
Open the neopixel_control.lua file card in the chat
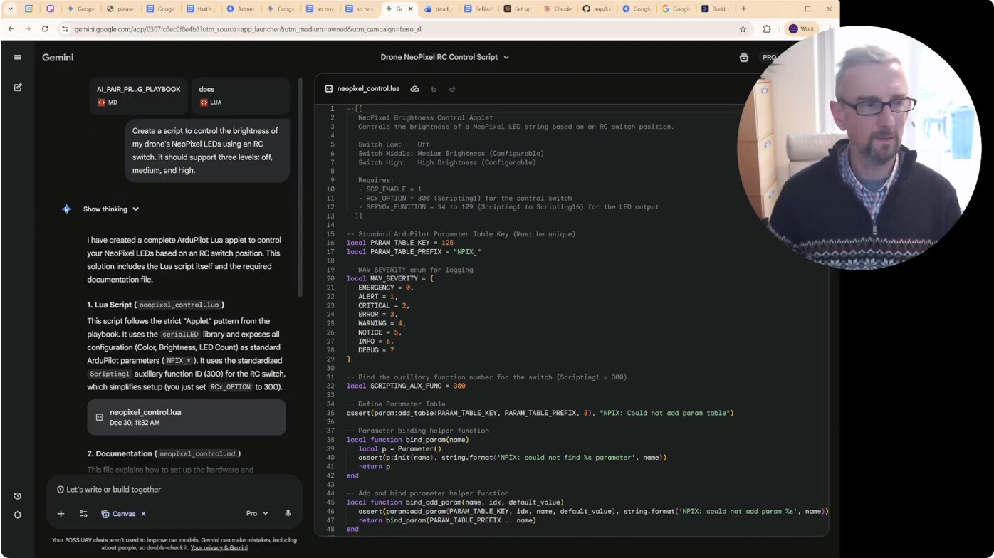[x=187, y=417]
